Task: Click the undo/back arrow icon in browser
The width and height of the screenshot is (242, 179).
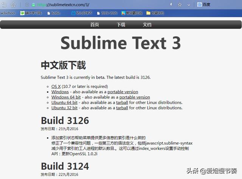Action: [x=4, y=5]
